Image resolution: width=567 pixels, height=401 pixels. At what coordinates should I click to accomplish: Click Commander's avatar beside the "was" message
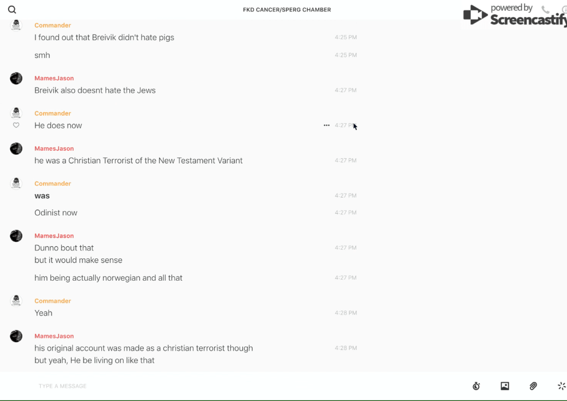16,183
